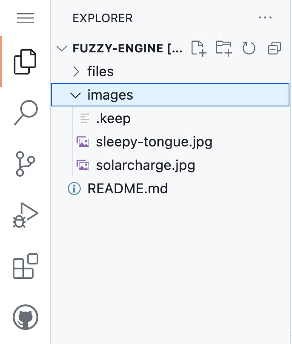Click the New Folder icon

coord(224,48)
